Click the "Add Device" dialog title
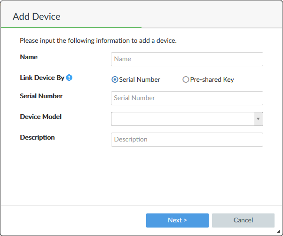 tap(37, 16)
